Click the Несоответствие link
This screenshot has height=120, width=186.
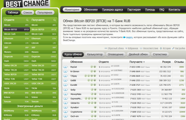pos(151,48)
